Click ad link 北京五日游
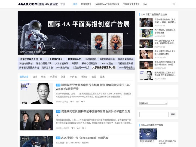The image size is (196, 147). (47, 68)
